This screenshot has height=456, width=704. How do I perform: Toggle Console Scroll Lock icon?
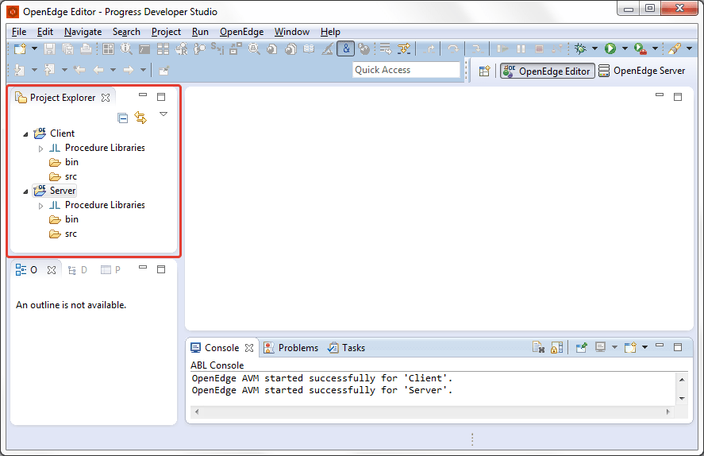tap(556, 347)
